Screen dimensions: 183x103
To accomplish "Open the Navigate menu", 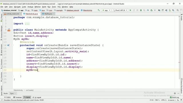I will 17,7.
